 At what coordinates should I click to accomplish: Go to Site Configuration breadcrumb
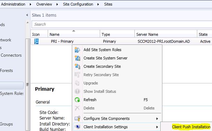point(78,4)
